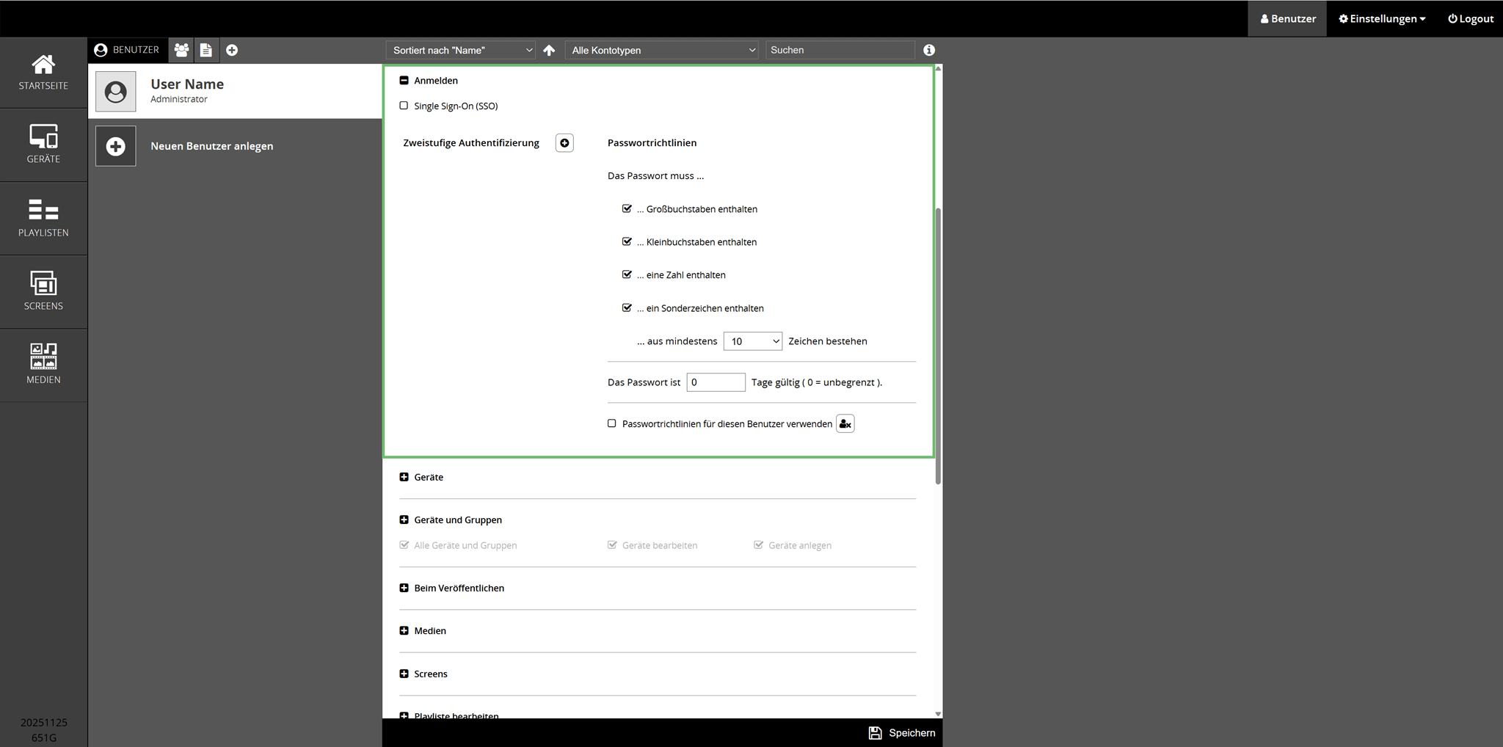The image size is (1503, 747).
Task: Collapse the Anmelden section
Action: [x=404, y=80]
